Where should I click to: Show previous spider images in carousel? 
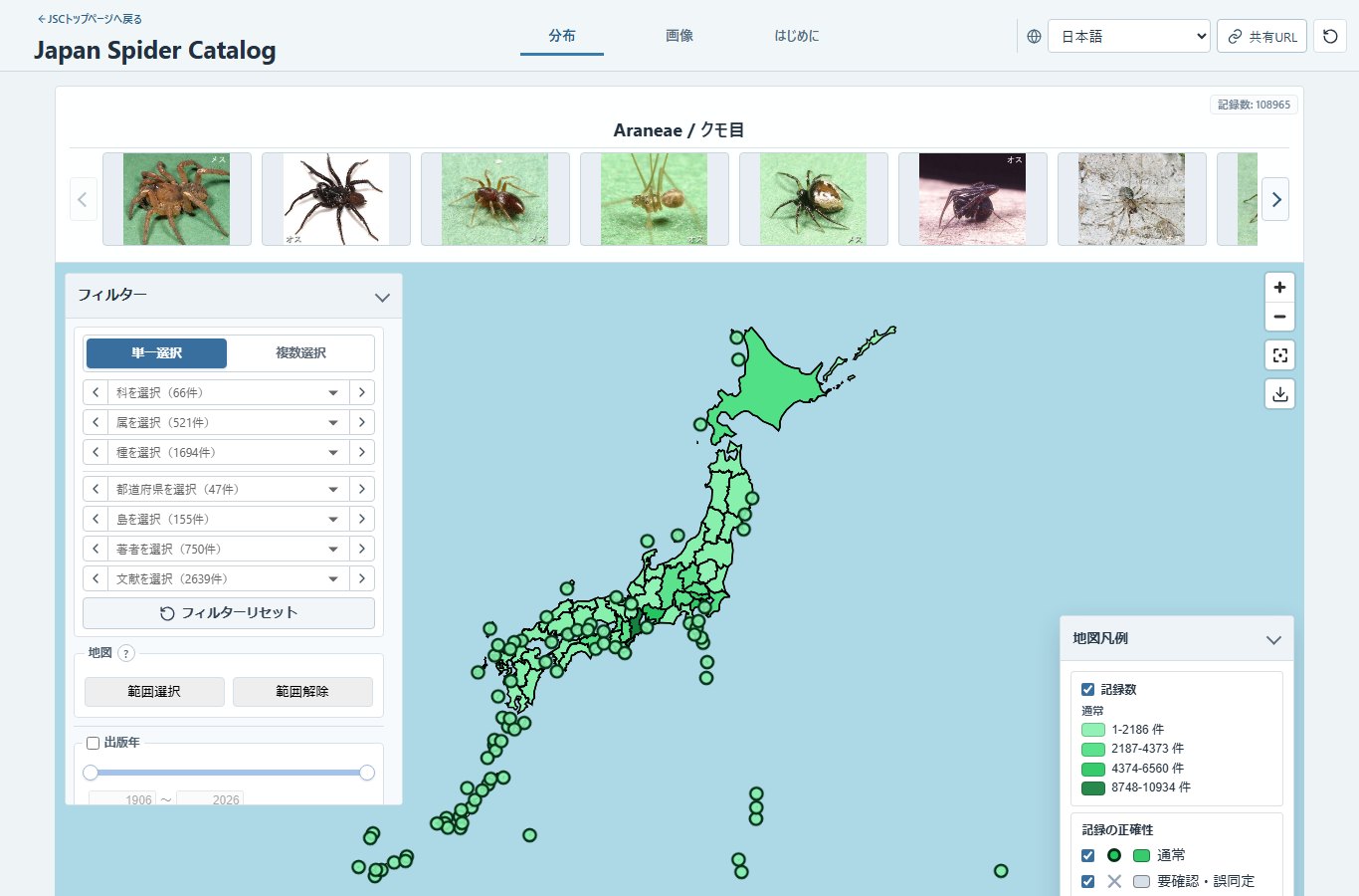(x=83, y=199)
